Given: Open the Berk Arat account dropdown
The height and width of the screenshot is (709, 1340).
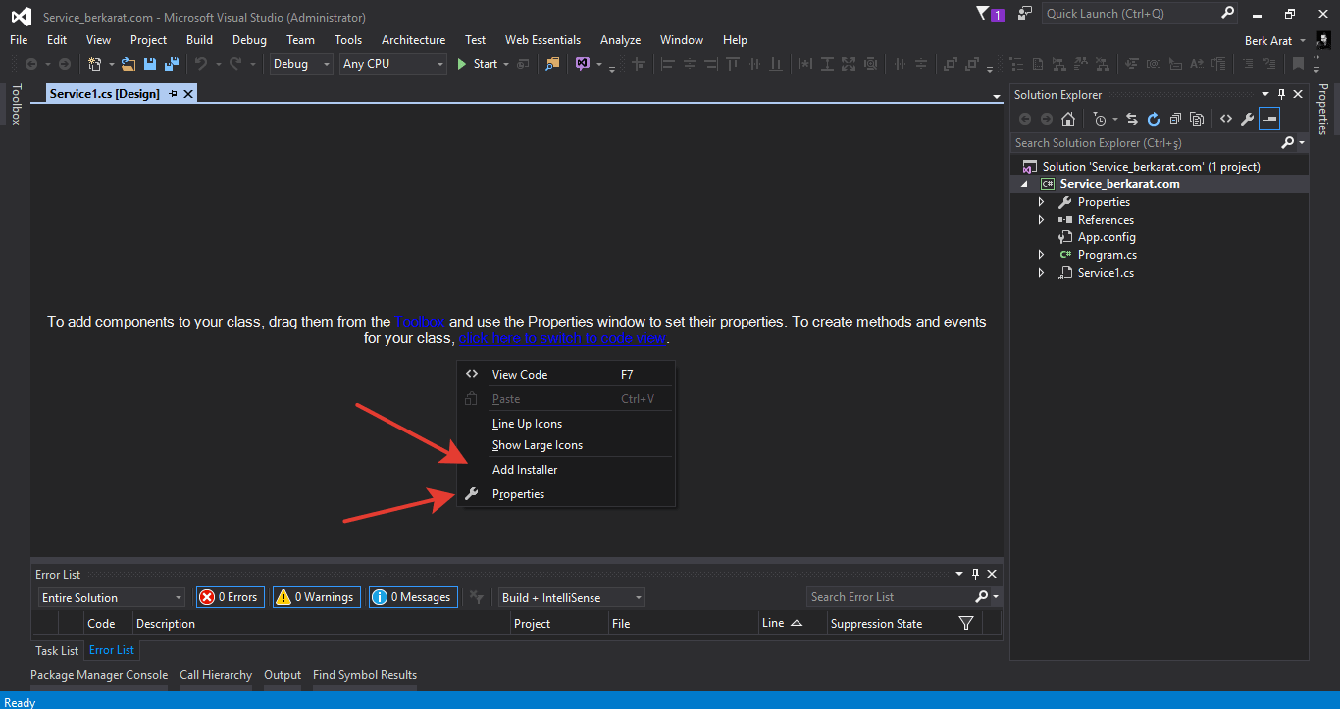Looking at the screenshot, I should 1303,41.
